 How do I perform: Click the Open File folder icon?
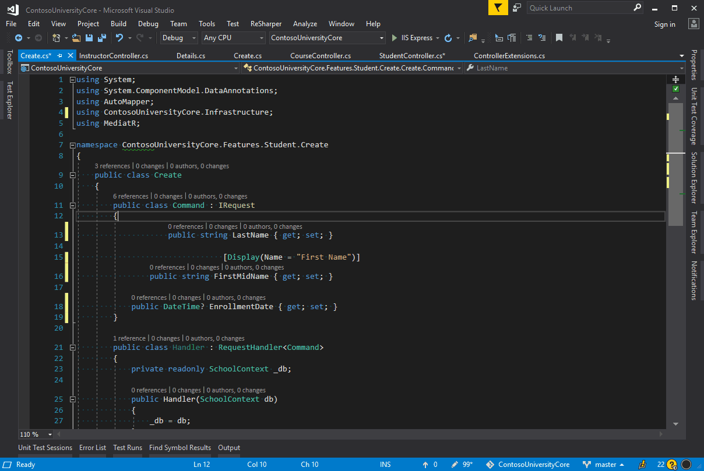(76, 38)
